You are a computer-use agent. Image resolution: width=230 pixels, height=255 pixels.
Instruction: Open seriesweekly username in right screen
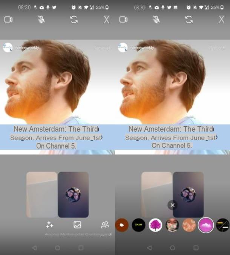[x=142, y=48]
